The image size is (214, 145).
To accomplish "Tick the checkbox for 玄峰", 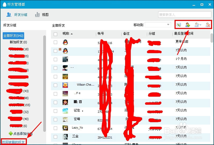I will click(55, 120).
